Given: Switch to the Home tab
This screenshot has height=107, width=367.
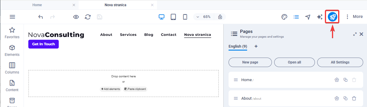Looking at the screenshot, I should click(37, 5).
